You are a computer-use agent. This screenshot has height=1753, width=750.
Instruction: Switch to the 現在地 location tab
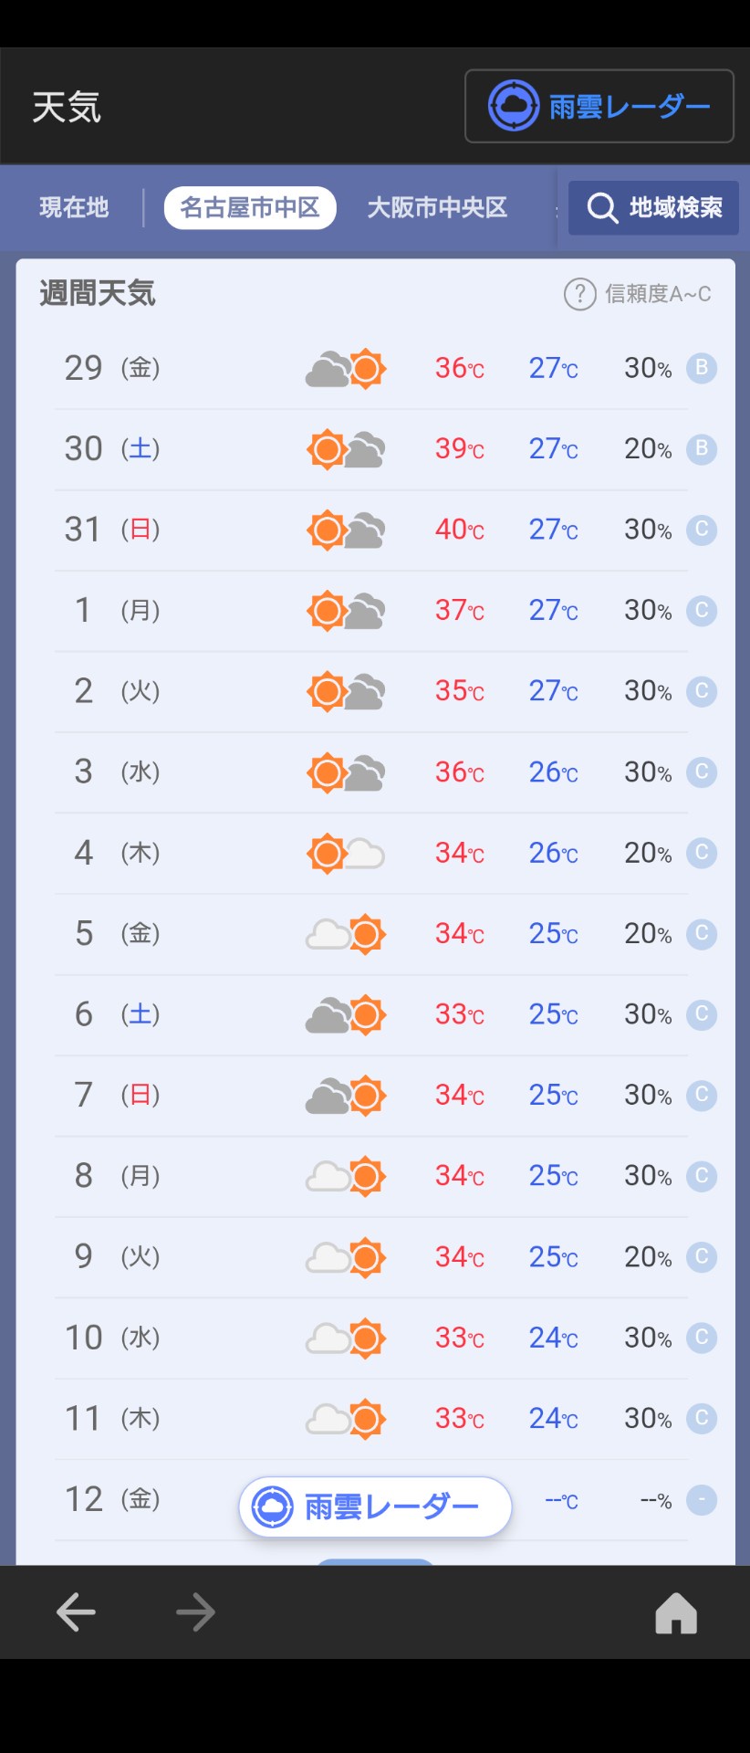pos(74,207)
